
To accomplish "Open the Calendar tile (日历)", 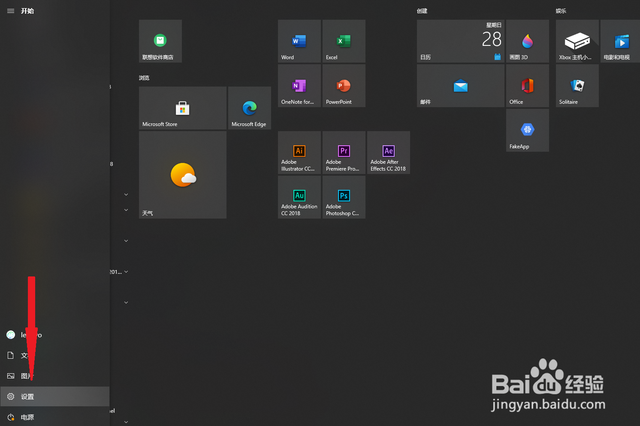I will pyautogui.click(x=461, y=41).
